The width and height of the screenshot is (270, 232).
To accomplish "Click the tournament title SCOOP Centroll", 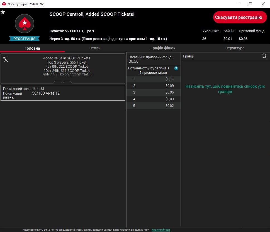I will 92,14.
